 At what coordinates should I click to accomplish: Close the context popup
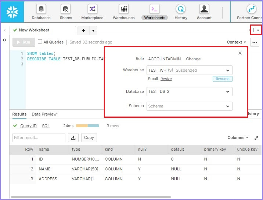pyautogui.click(x=240, y=53)
